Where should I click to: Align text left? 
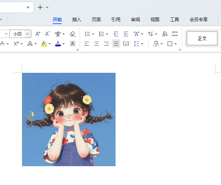(x=87, y=44)
